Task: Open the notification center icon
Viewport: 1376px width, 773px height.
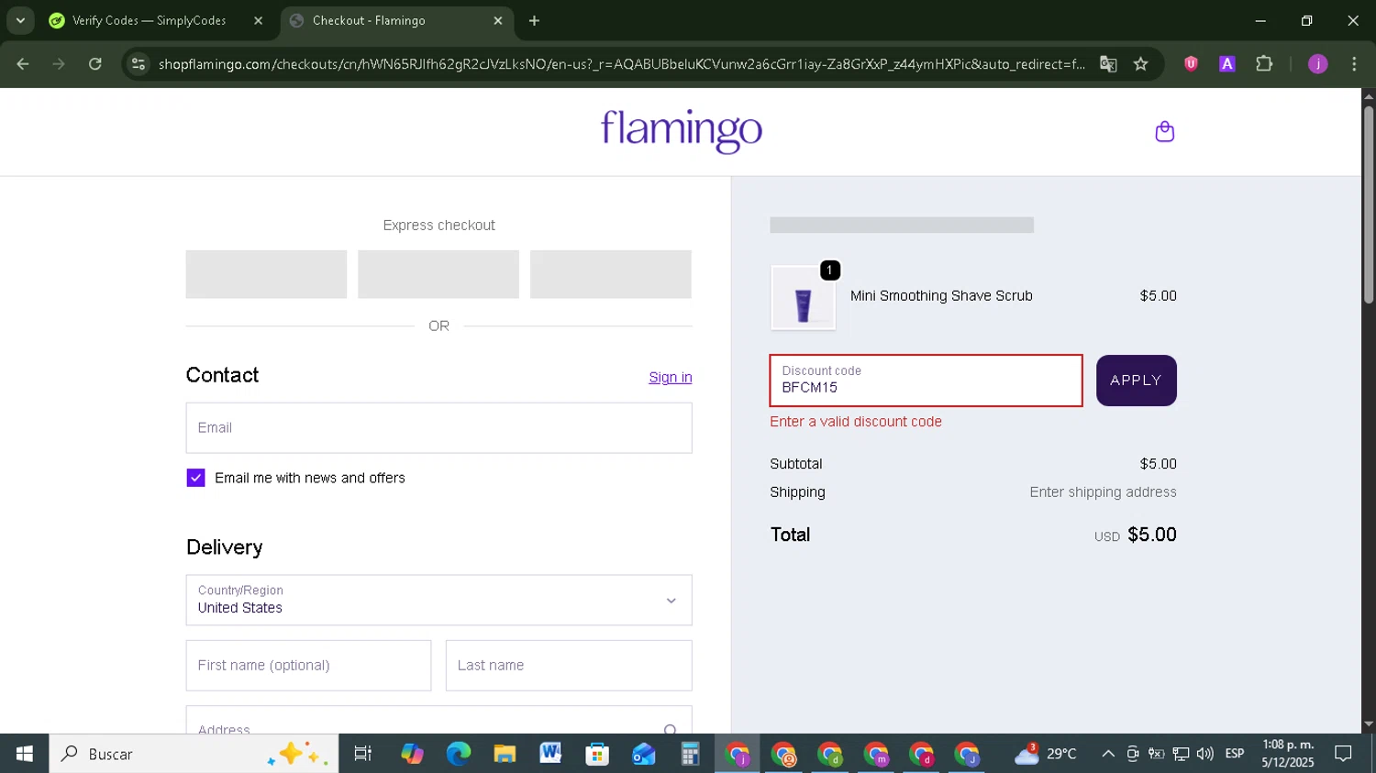Action: [1343, 754]
